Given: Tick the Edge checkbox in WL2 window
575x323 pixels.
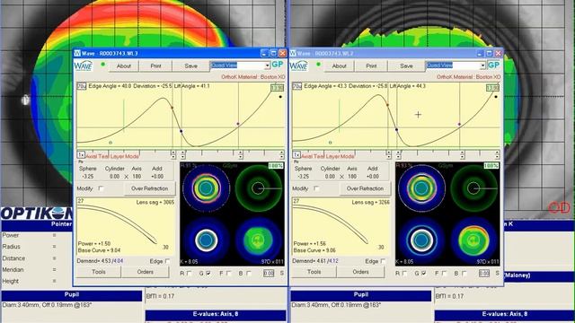Looking at the screenshot, I should click(x=384, y=261).
